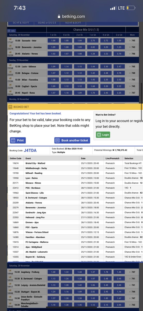This screenshot has height=311, width=143.
Task: Open statistics icon for Lazio - Udinese
Action: click(x=10, y=65)
